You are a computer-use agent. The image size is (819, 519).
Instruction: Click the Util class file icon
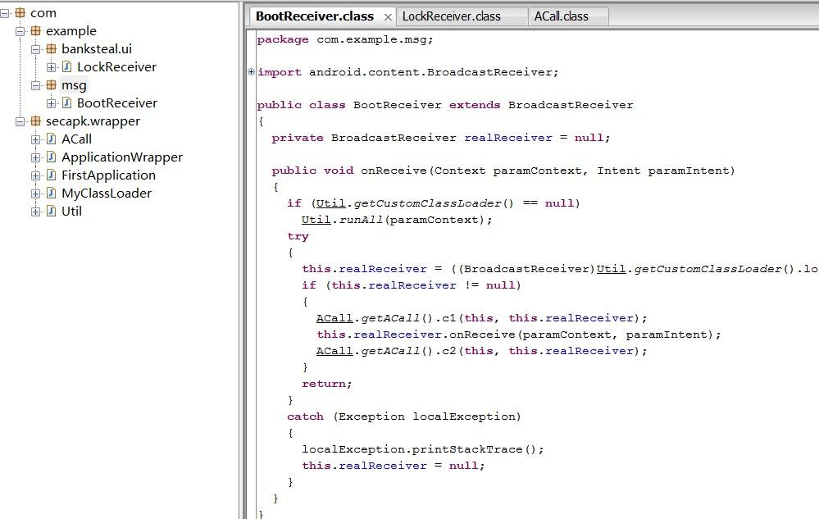coord(51,211)
